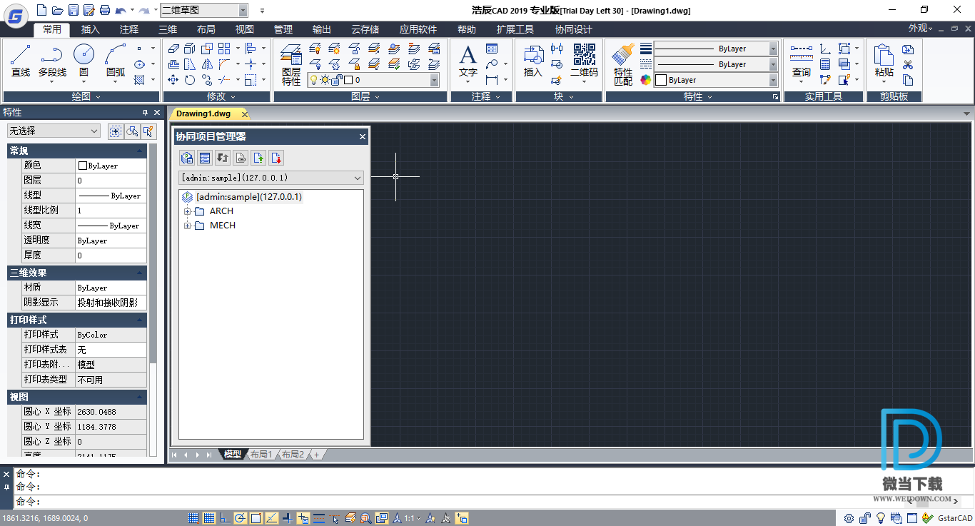Toggle polar tracking in the status bar
Image resolution: width=975 pixels, height=526 pixels.
click(x=241, y=518)
